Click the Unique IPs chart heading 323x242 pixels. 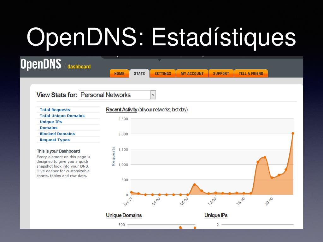(216, 216)
